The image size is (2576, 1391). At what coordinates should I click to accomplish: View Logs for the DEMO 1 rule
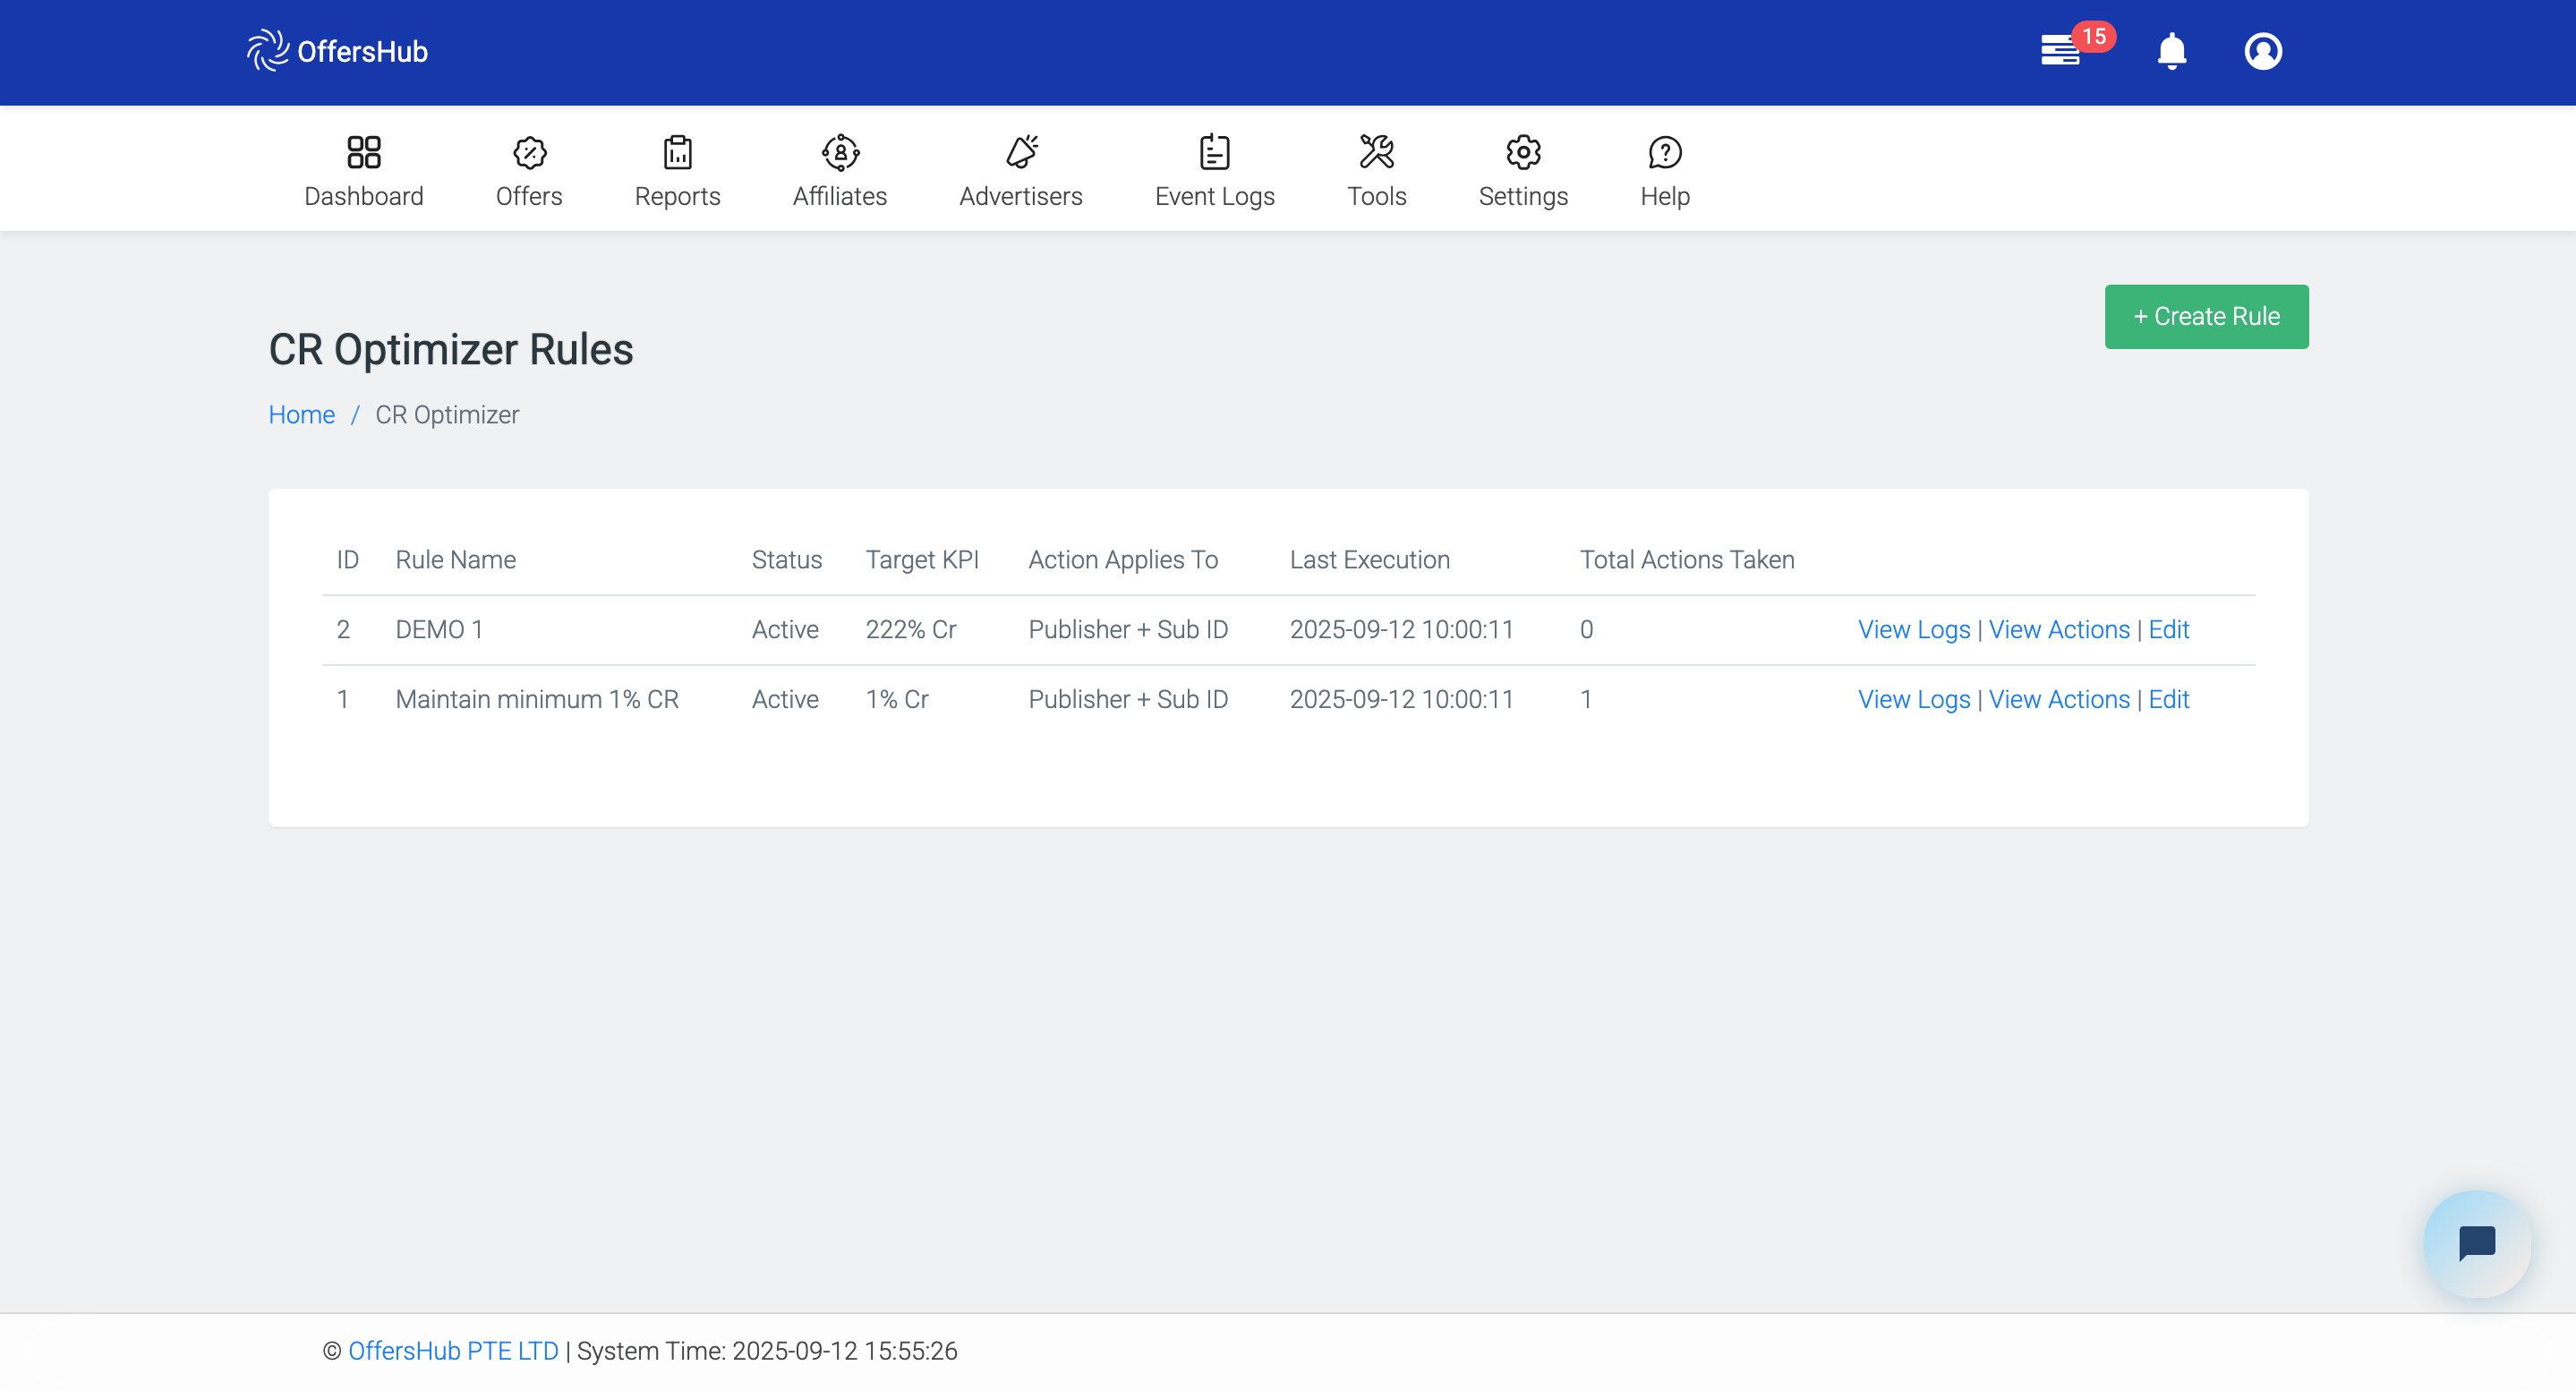[x=1913, y=630]
